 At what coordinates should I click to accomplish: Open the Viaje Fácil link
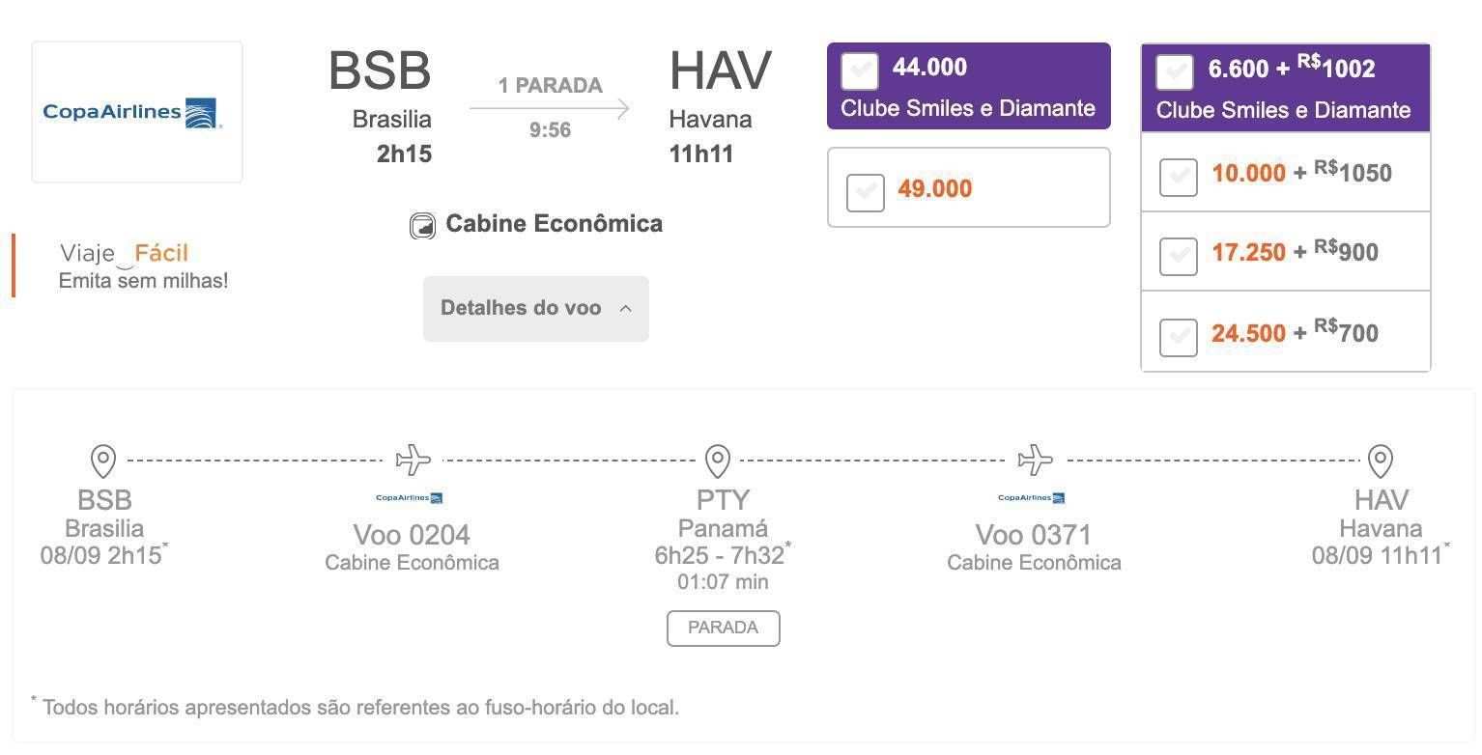tap(125, 254)
